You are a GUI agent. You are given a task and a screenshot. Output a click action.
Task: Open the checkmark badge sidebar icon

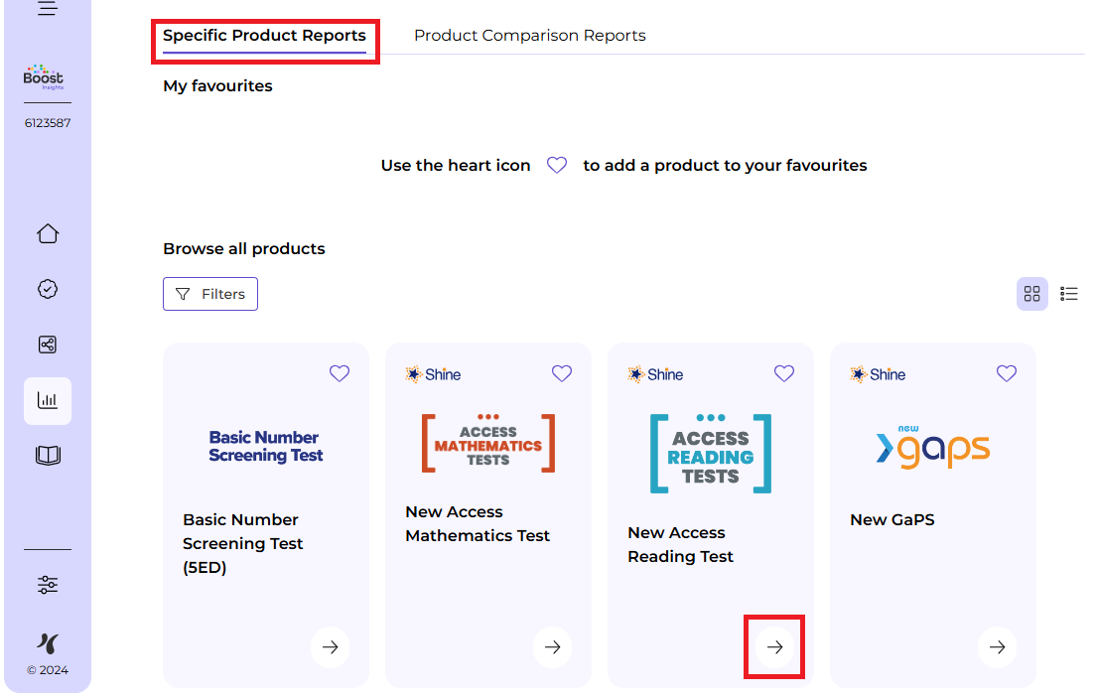click(48, 289)
